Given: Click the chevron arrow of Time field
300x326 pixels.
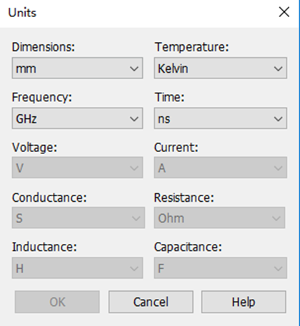Looking at the screenshot, I should click(278, 118).
